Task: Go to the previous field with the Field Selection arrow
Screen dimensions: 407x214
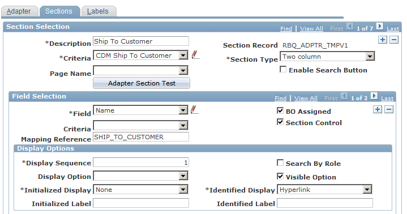Action: pos(344,96)
